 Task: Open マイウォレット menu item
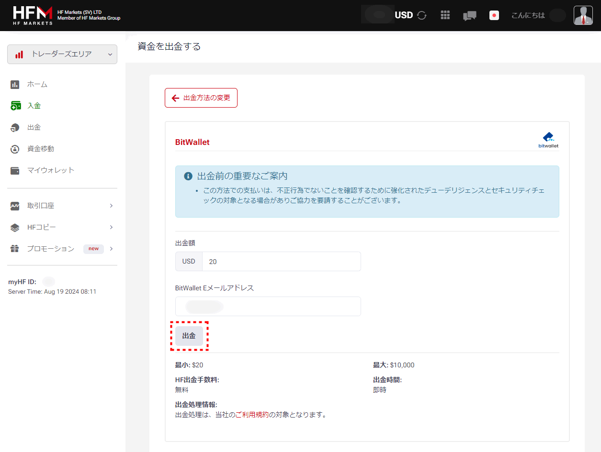click(x=51, y=170)
